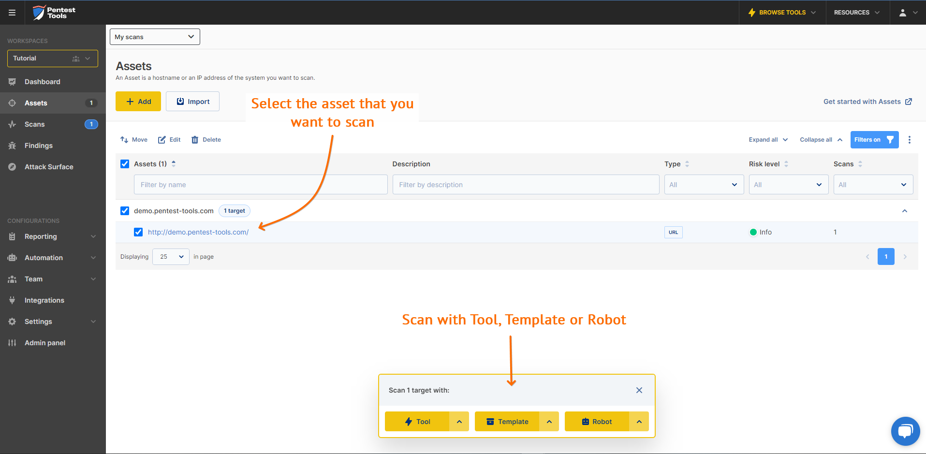The width and height of the screenshot is (926, 454).
Task: Expand Robot button options arrow
Action: pos(639,422)
